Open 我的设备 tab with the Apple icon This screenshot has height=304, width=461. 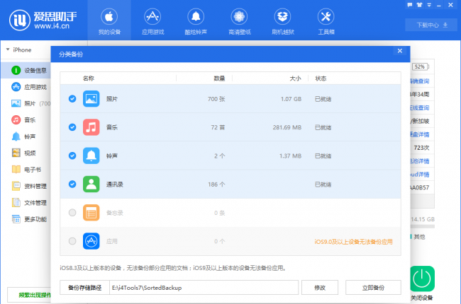point(109,21)
